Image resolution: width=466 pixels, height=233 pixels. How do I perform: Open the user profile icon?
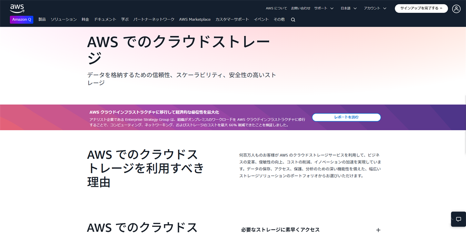point(456,9)
